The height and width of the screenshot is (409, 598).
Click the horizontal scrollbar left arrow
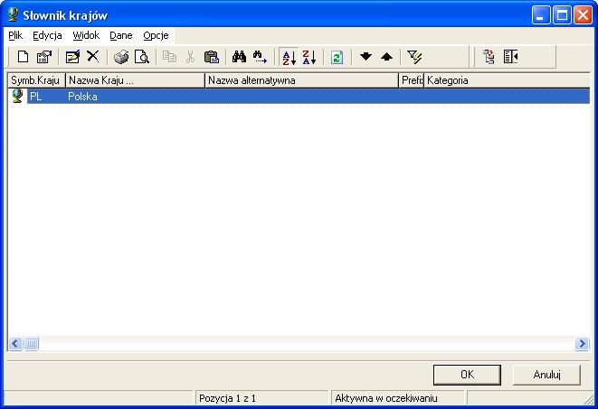[x=15, y=344]
